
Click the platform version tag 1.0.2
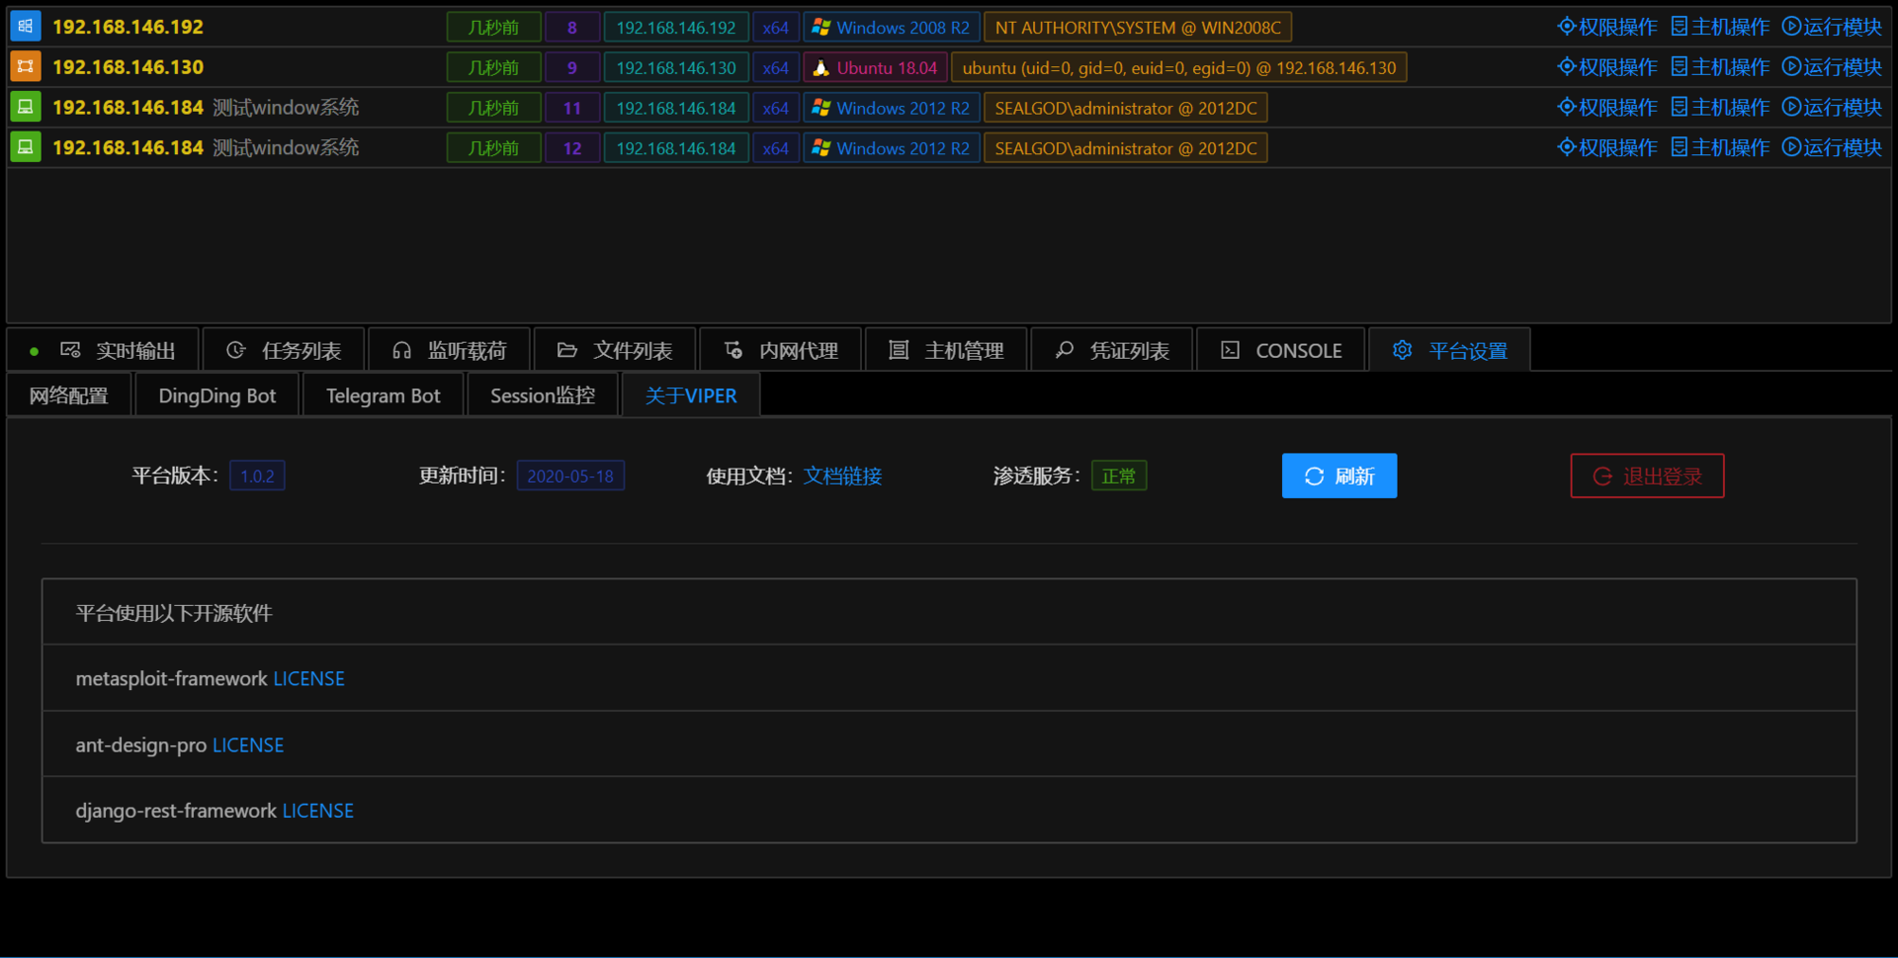257,476
